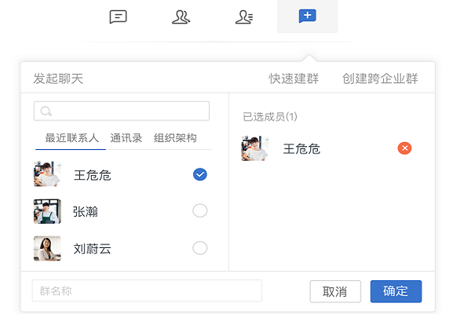Select the 张瀚 checkbox
Image resolution: width=471 pixels, height=314 pixels.
pos(199,210)
